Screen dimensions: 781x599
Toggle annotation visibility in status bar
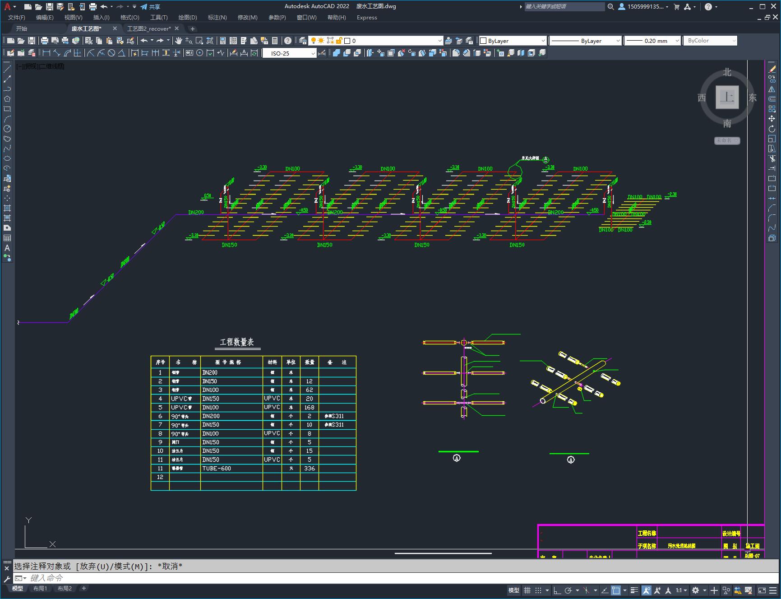tap(647, 590)
